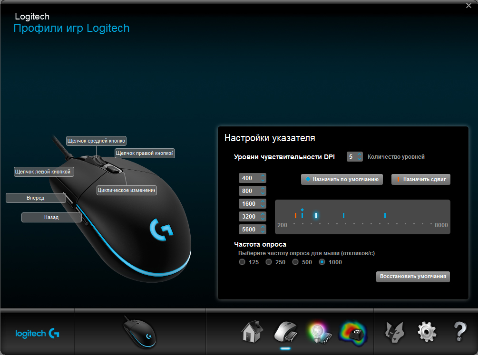Image resolution: width=478 pixels, height=355 pixels.
Task: Click the 200 minimum DPI label
Action: click(283, 225)
